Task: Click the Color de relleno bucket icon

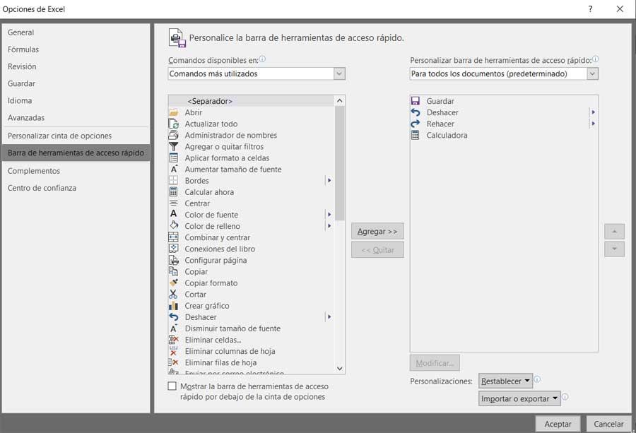Action: pyautogui.click(x=174, y=226)
